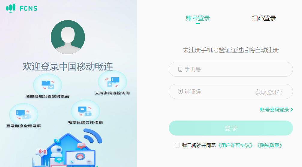Click the smart home illustration image
Image resolution: width=302 pixels, height=167 pixels.
tap(68, 148)
